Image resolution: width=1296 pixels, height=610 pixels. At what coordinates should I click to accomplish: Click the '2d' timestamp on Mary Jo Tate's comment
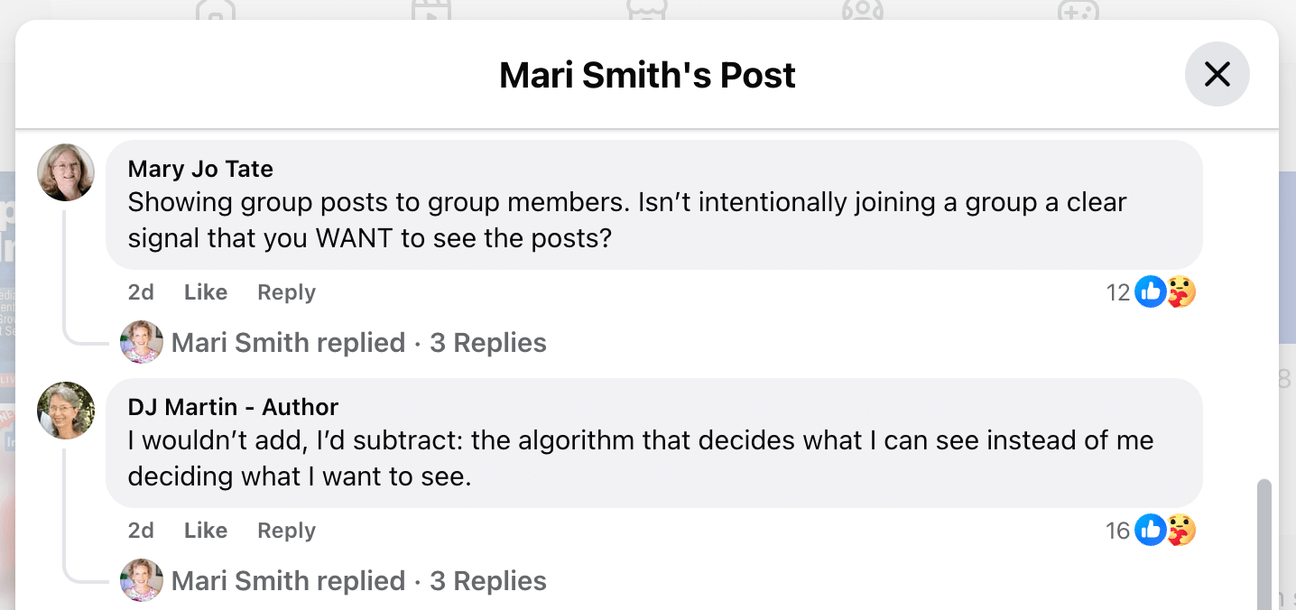[141, 291]
